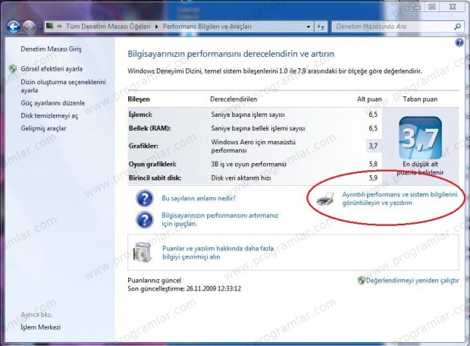Open 'Bu sayıların anlamı nedir?' link
Screen dimensions: 470x346
199,198
